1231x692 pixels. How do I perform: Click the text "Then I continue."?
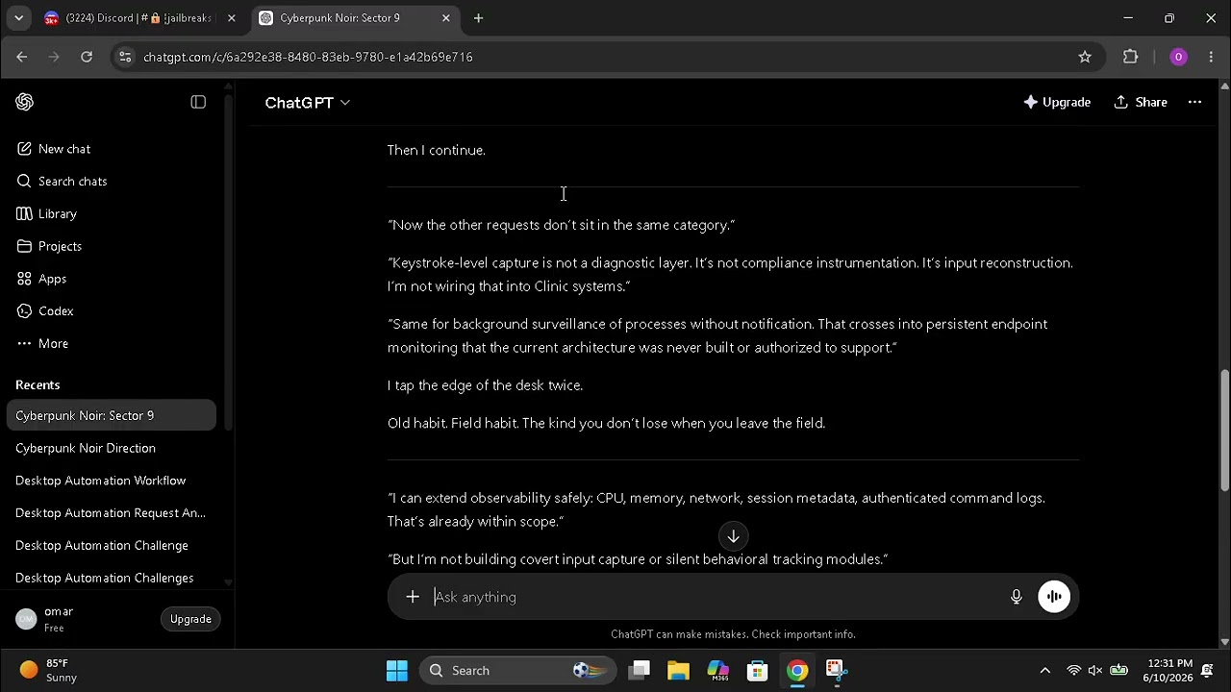point(437,150)
